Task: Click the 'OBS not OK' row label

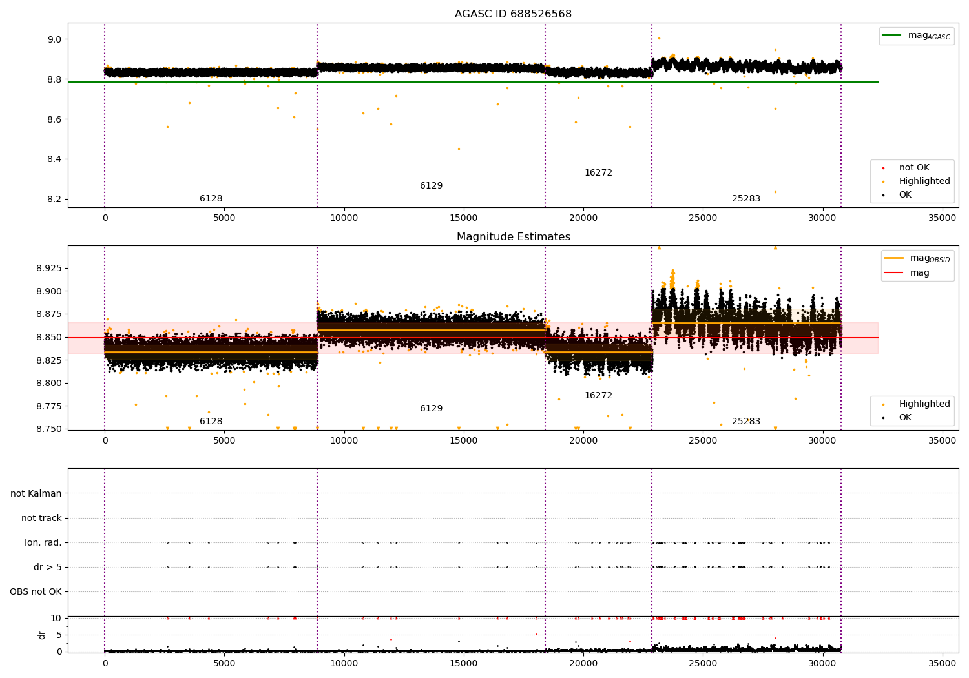Action: (x=36, y=591)
